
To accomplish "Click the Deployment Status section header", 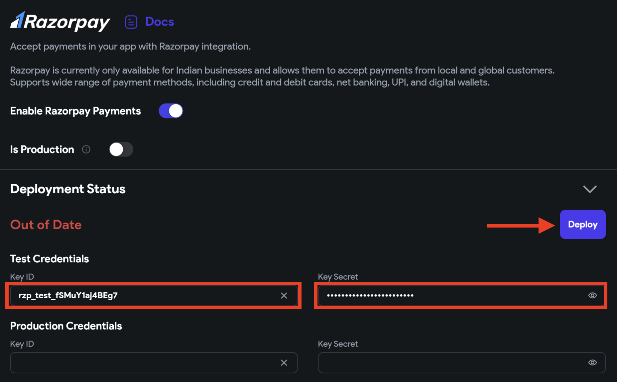I will click(68, 189).
